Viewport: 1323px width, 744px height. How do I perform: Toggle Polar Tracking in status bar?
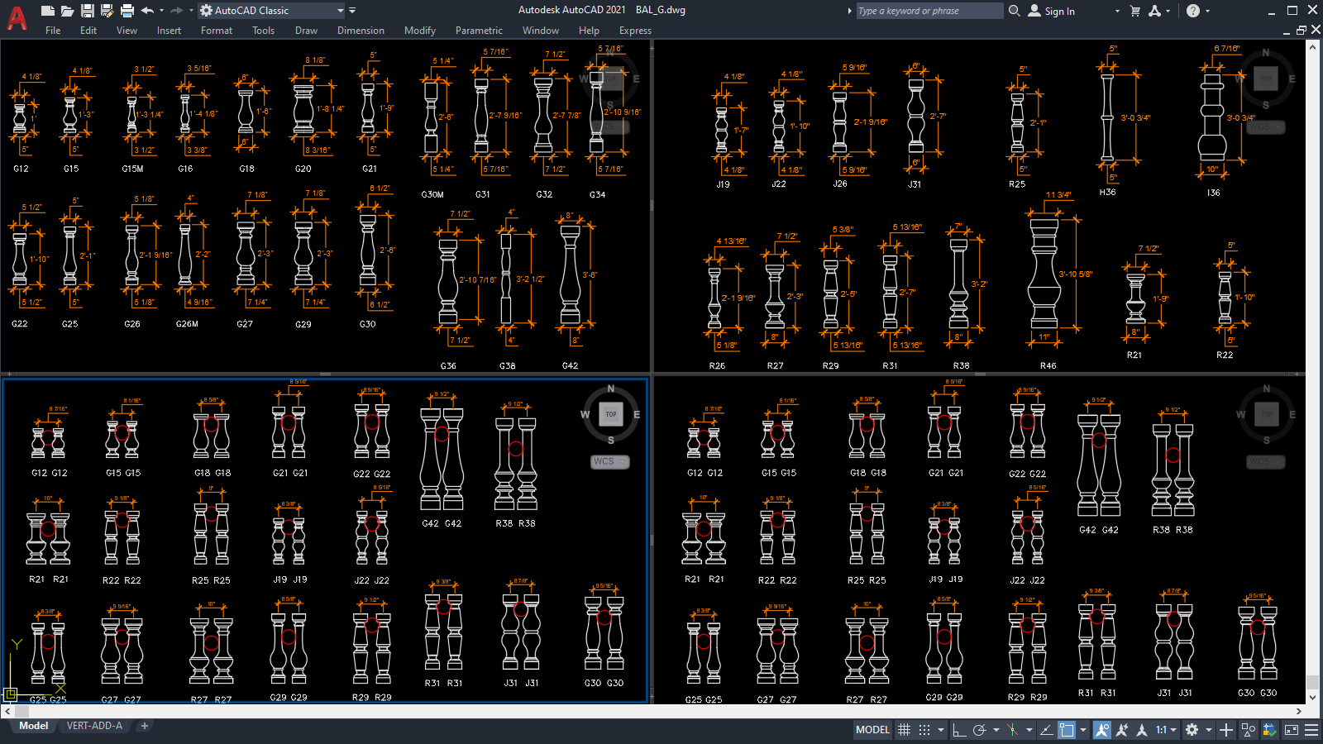980,730
